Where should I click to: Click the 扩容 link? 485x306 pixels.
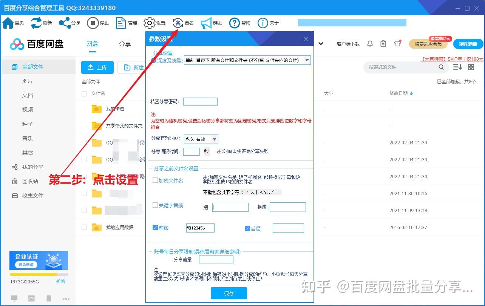coord(61,282)
